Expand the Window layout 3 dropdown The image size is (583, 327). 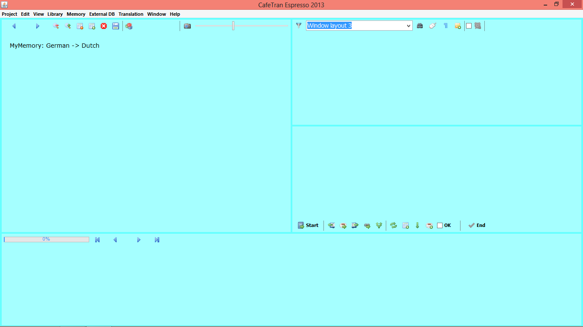(408, 26)
